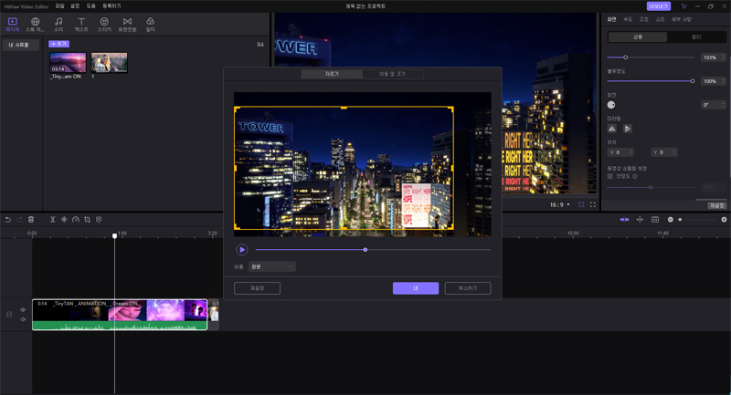Screen dimensions: 731x395
Task: Flip vertically with mirror icon
Action: click(x=628, y=129)
